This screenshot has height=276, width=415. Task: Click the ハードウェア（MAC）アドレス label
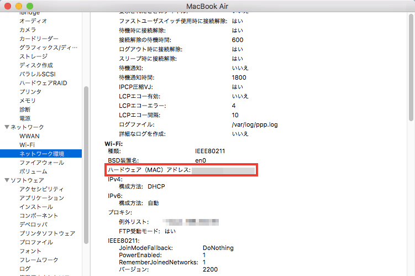click(149, 170)
